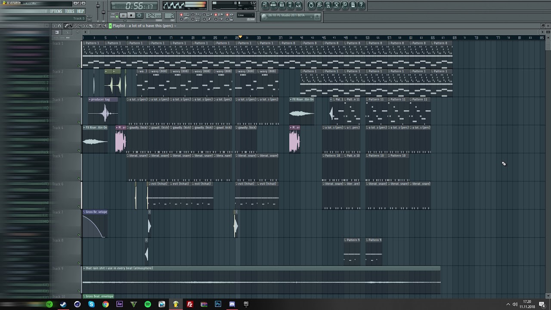Image resolution: width=551 pixels, height=310 pixels.
Task: Open the Channel rack icon
Action: 273,5
